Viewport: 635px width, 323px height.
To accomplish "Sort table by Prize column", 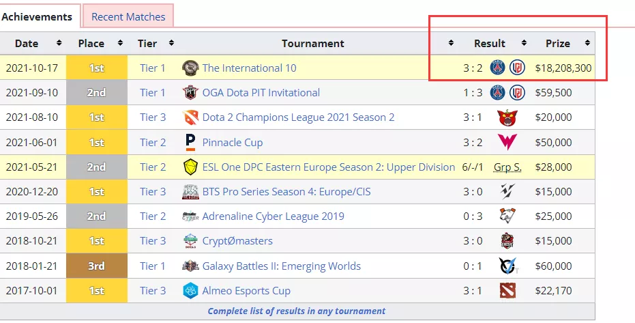I will [587, 44].
